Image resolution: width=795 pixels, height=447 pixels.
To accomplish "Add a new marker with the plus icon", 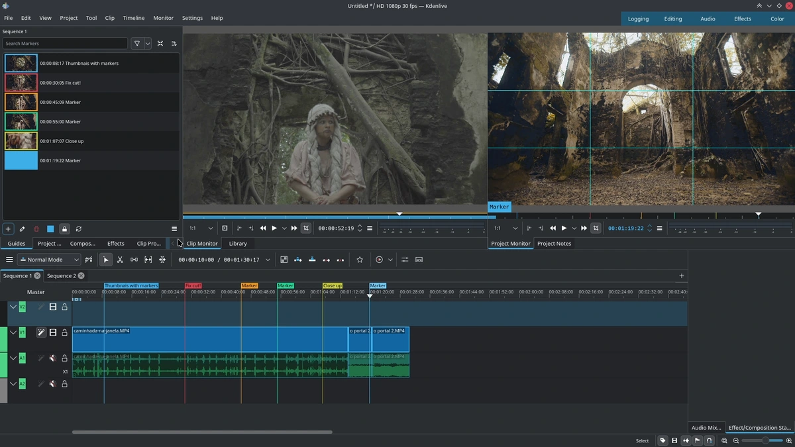I will click(8, 228).
